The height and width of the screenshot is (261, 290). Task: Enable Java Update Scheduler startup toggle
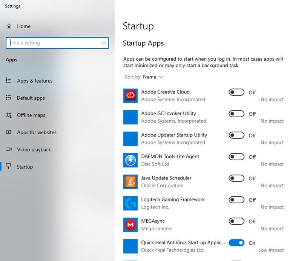pyautogui.click(x=236, y=178)
